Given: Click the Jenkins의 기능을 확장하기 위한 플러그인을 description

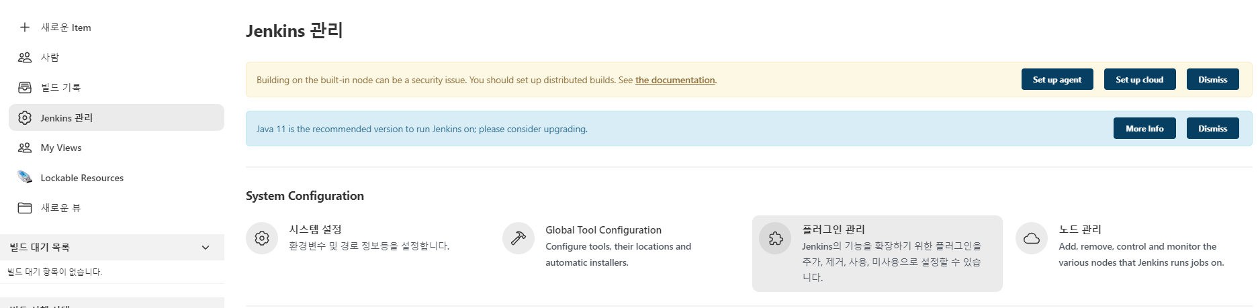Looking at the screenshot, I should click(892, 262).
